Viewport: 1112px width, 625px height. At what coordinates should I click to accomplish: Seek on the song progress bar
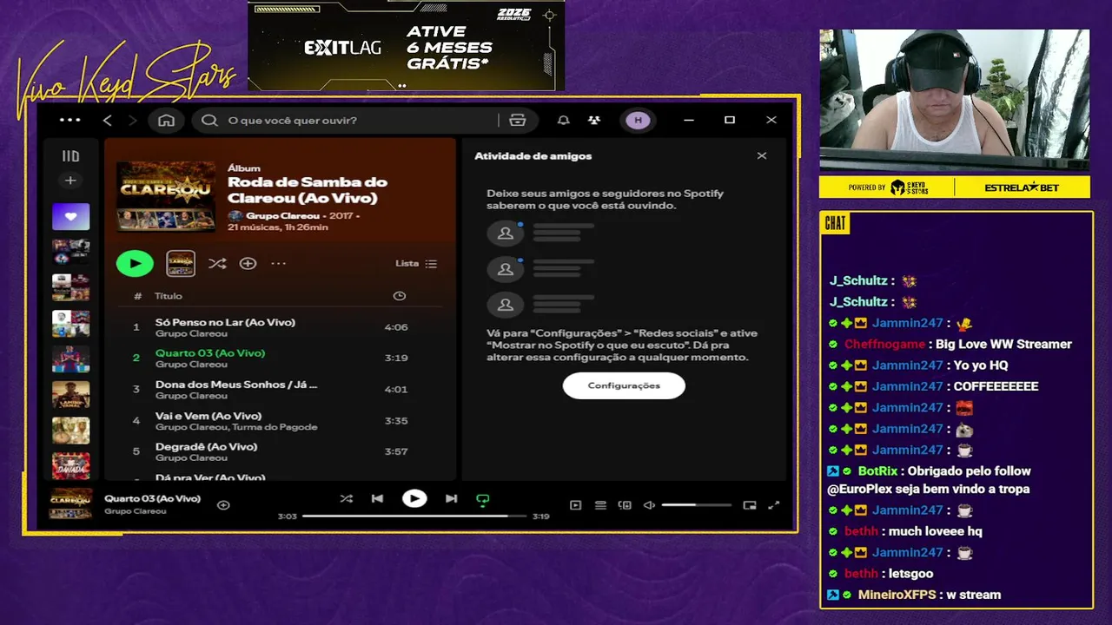coord(414,516)
